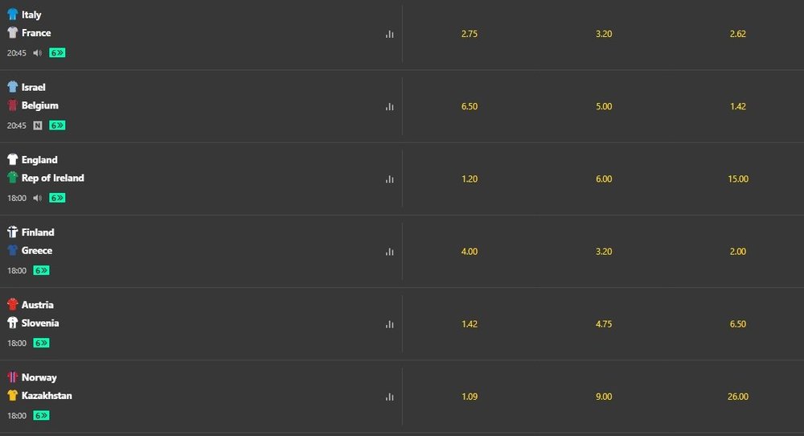Select draw odds 5.00 for Israel vs Belgium
Viewport: 804px width, 436px height.
click(x=604, y=106)
